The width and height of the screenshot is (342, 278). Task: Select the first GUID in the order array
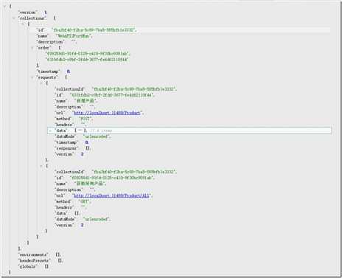pos(87,54)
